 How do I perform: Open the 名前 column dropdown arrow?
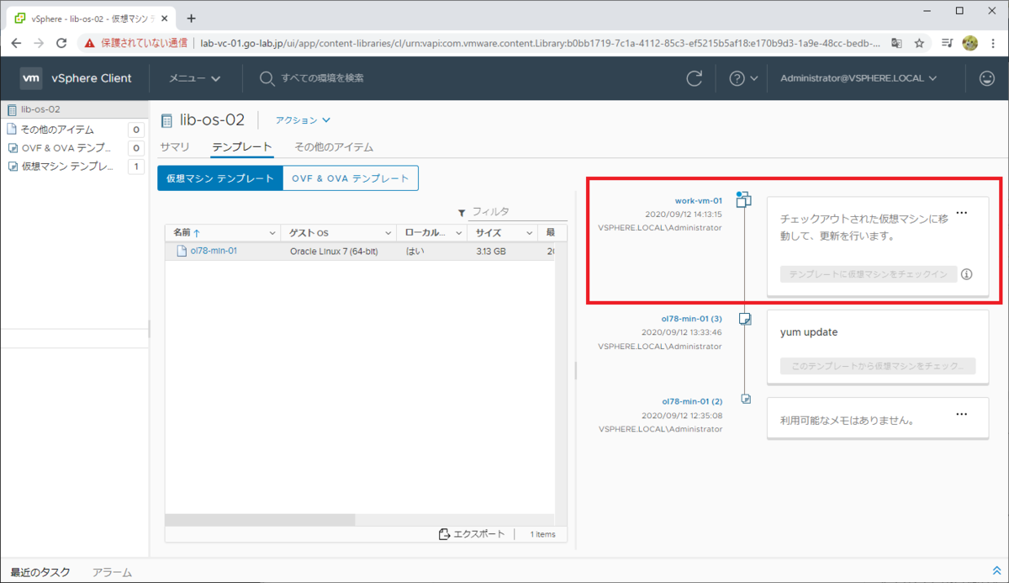click(x=272, y=232)
